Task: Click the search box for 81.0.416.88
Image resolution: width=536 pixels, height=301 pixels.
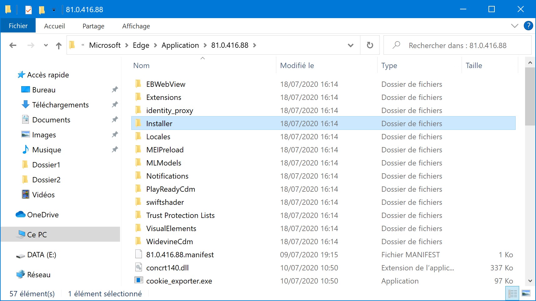Action: pos(458,45)
